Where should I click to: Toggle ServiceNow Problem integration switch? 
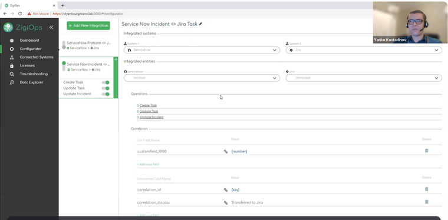point(64,45)
